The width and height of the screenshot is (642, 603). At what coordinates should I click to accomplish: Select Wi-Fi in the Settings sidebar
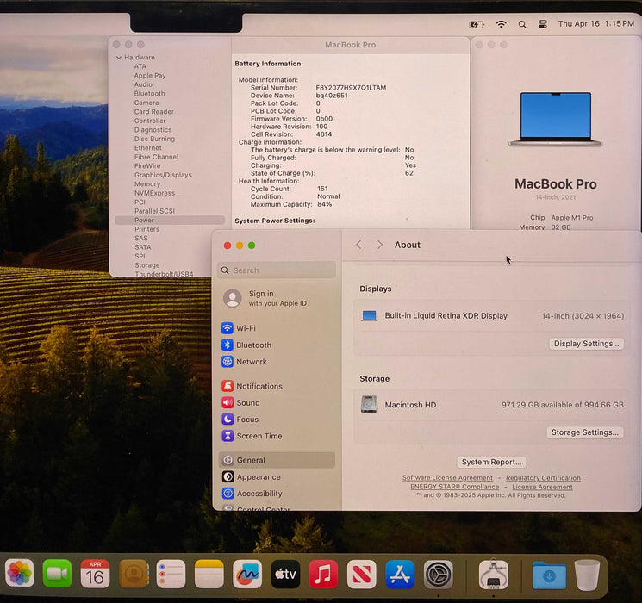coord(277,328)
